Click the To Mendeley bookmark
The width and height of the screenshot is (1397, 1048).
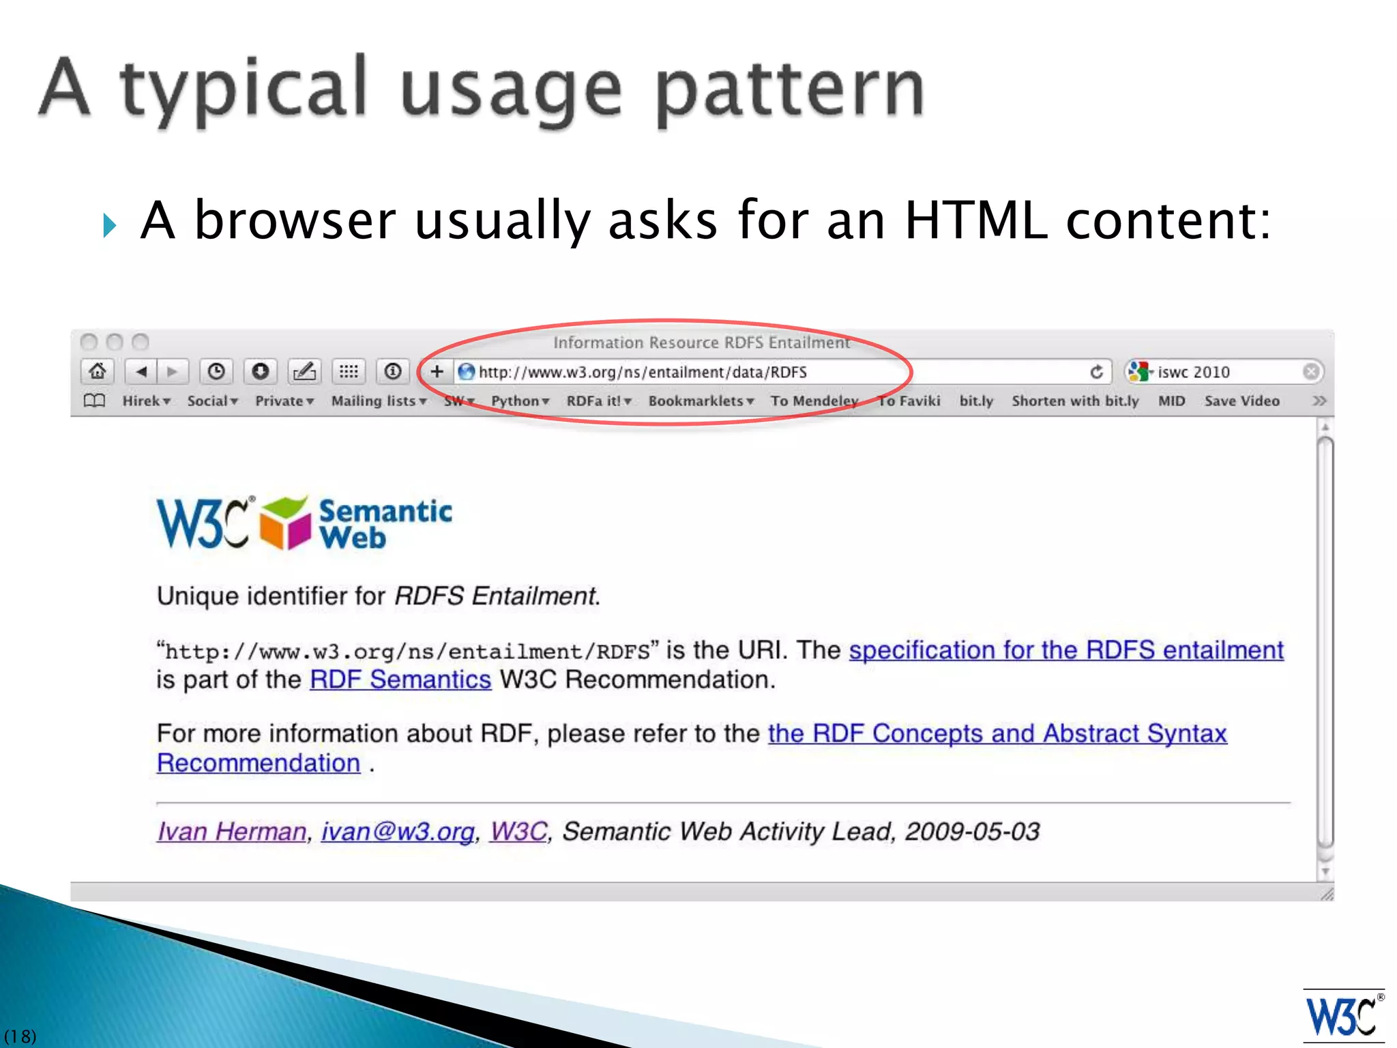pos(814,401)
